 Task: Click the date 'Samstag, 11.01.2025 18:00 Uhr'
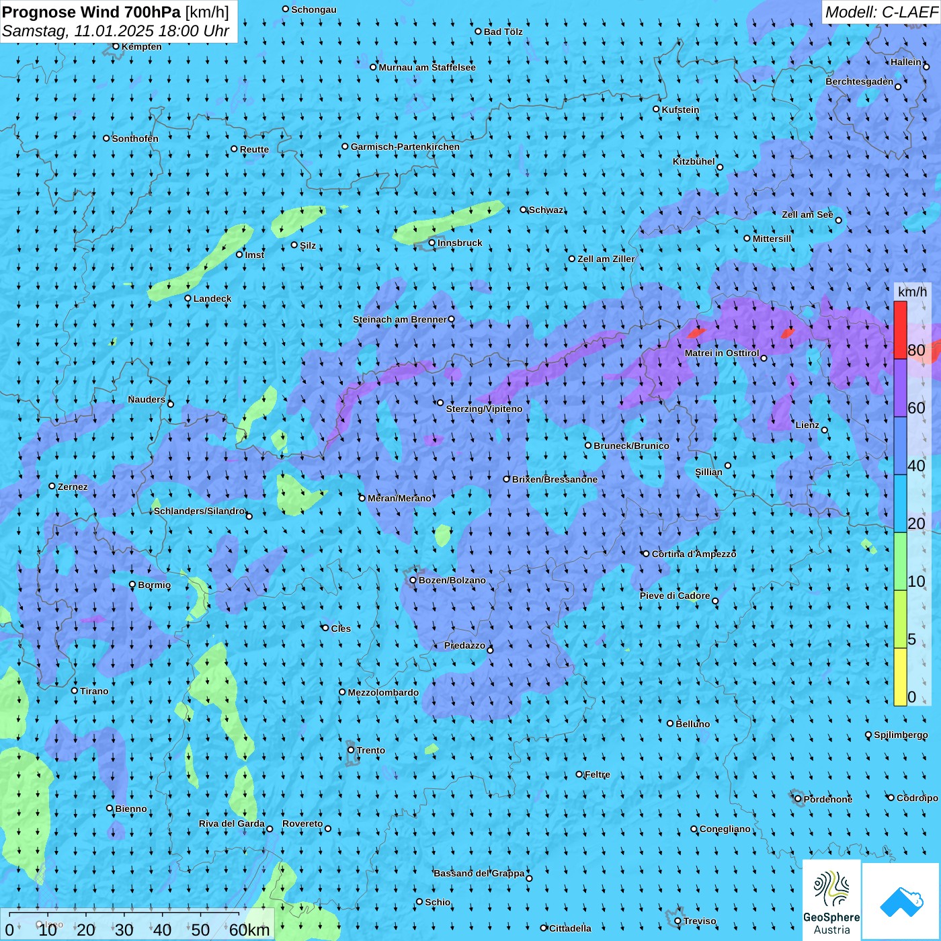click(x=116, y=31)
